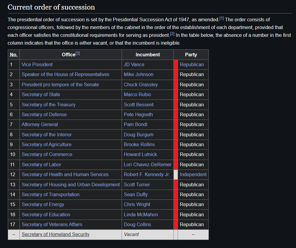This screenshot has height=248, width=296.
Task: Select the Party column header
Action: pyautogui.click(x=191, y=55)
